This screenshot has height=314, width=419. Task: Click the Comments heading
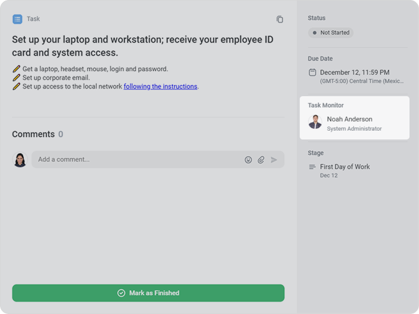pyautogui.click(x=33, y=135)
